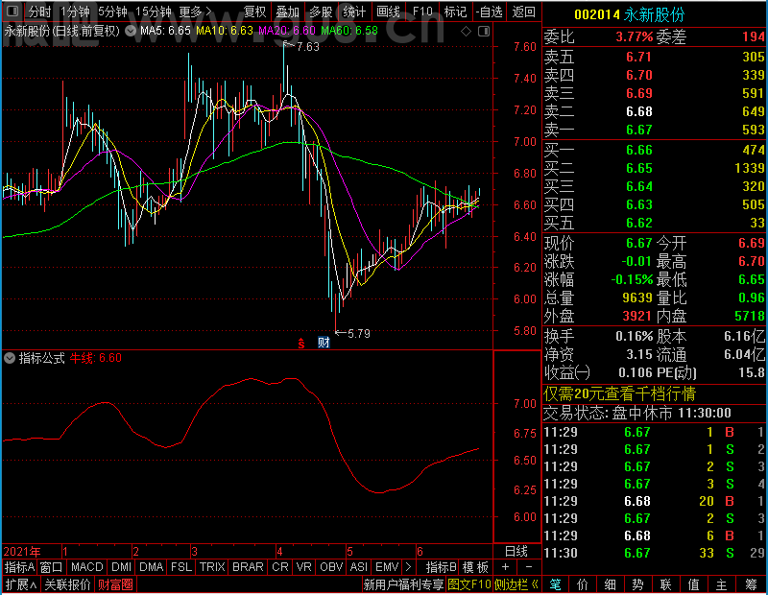Viewport: 768px width, 595px height.
Task: Collapse the sidebar with 侧边栏
Action: 516,584
